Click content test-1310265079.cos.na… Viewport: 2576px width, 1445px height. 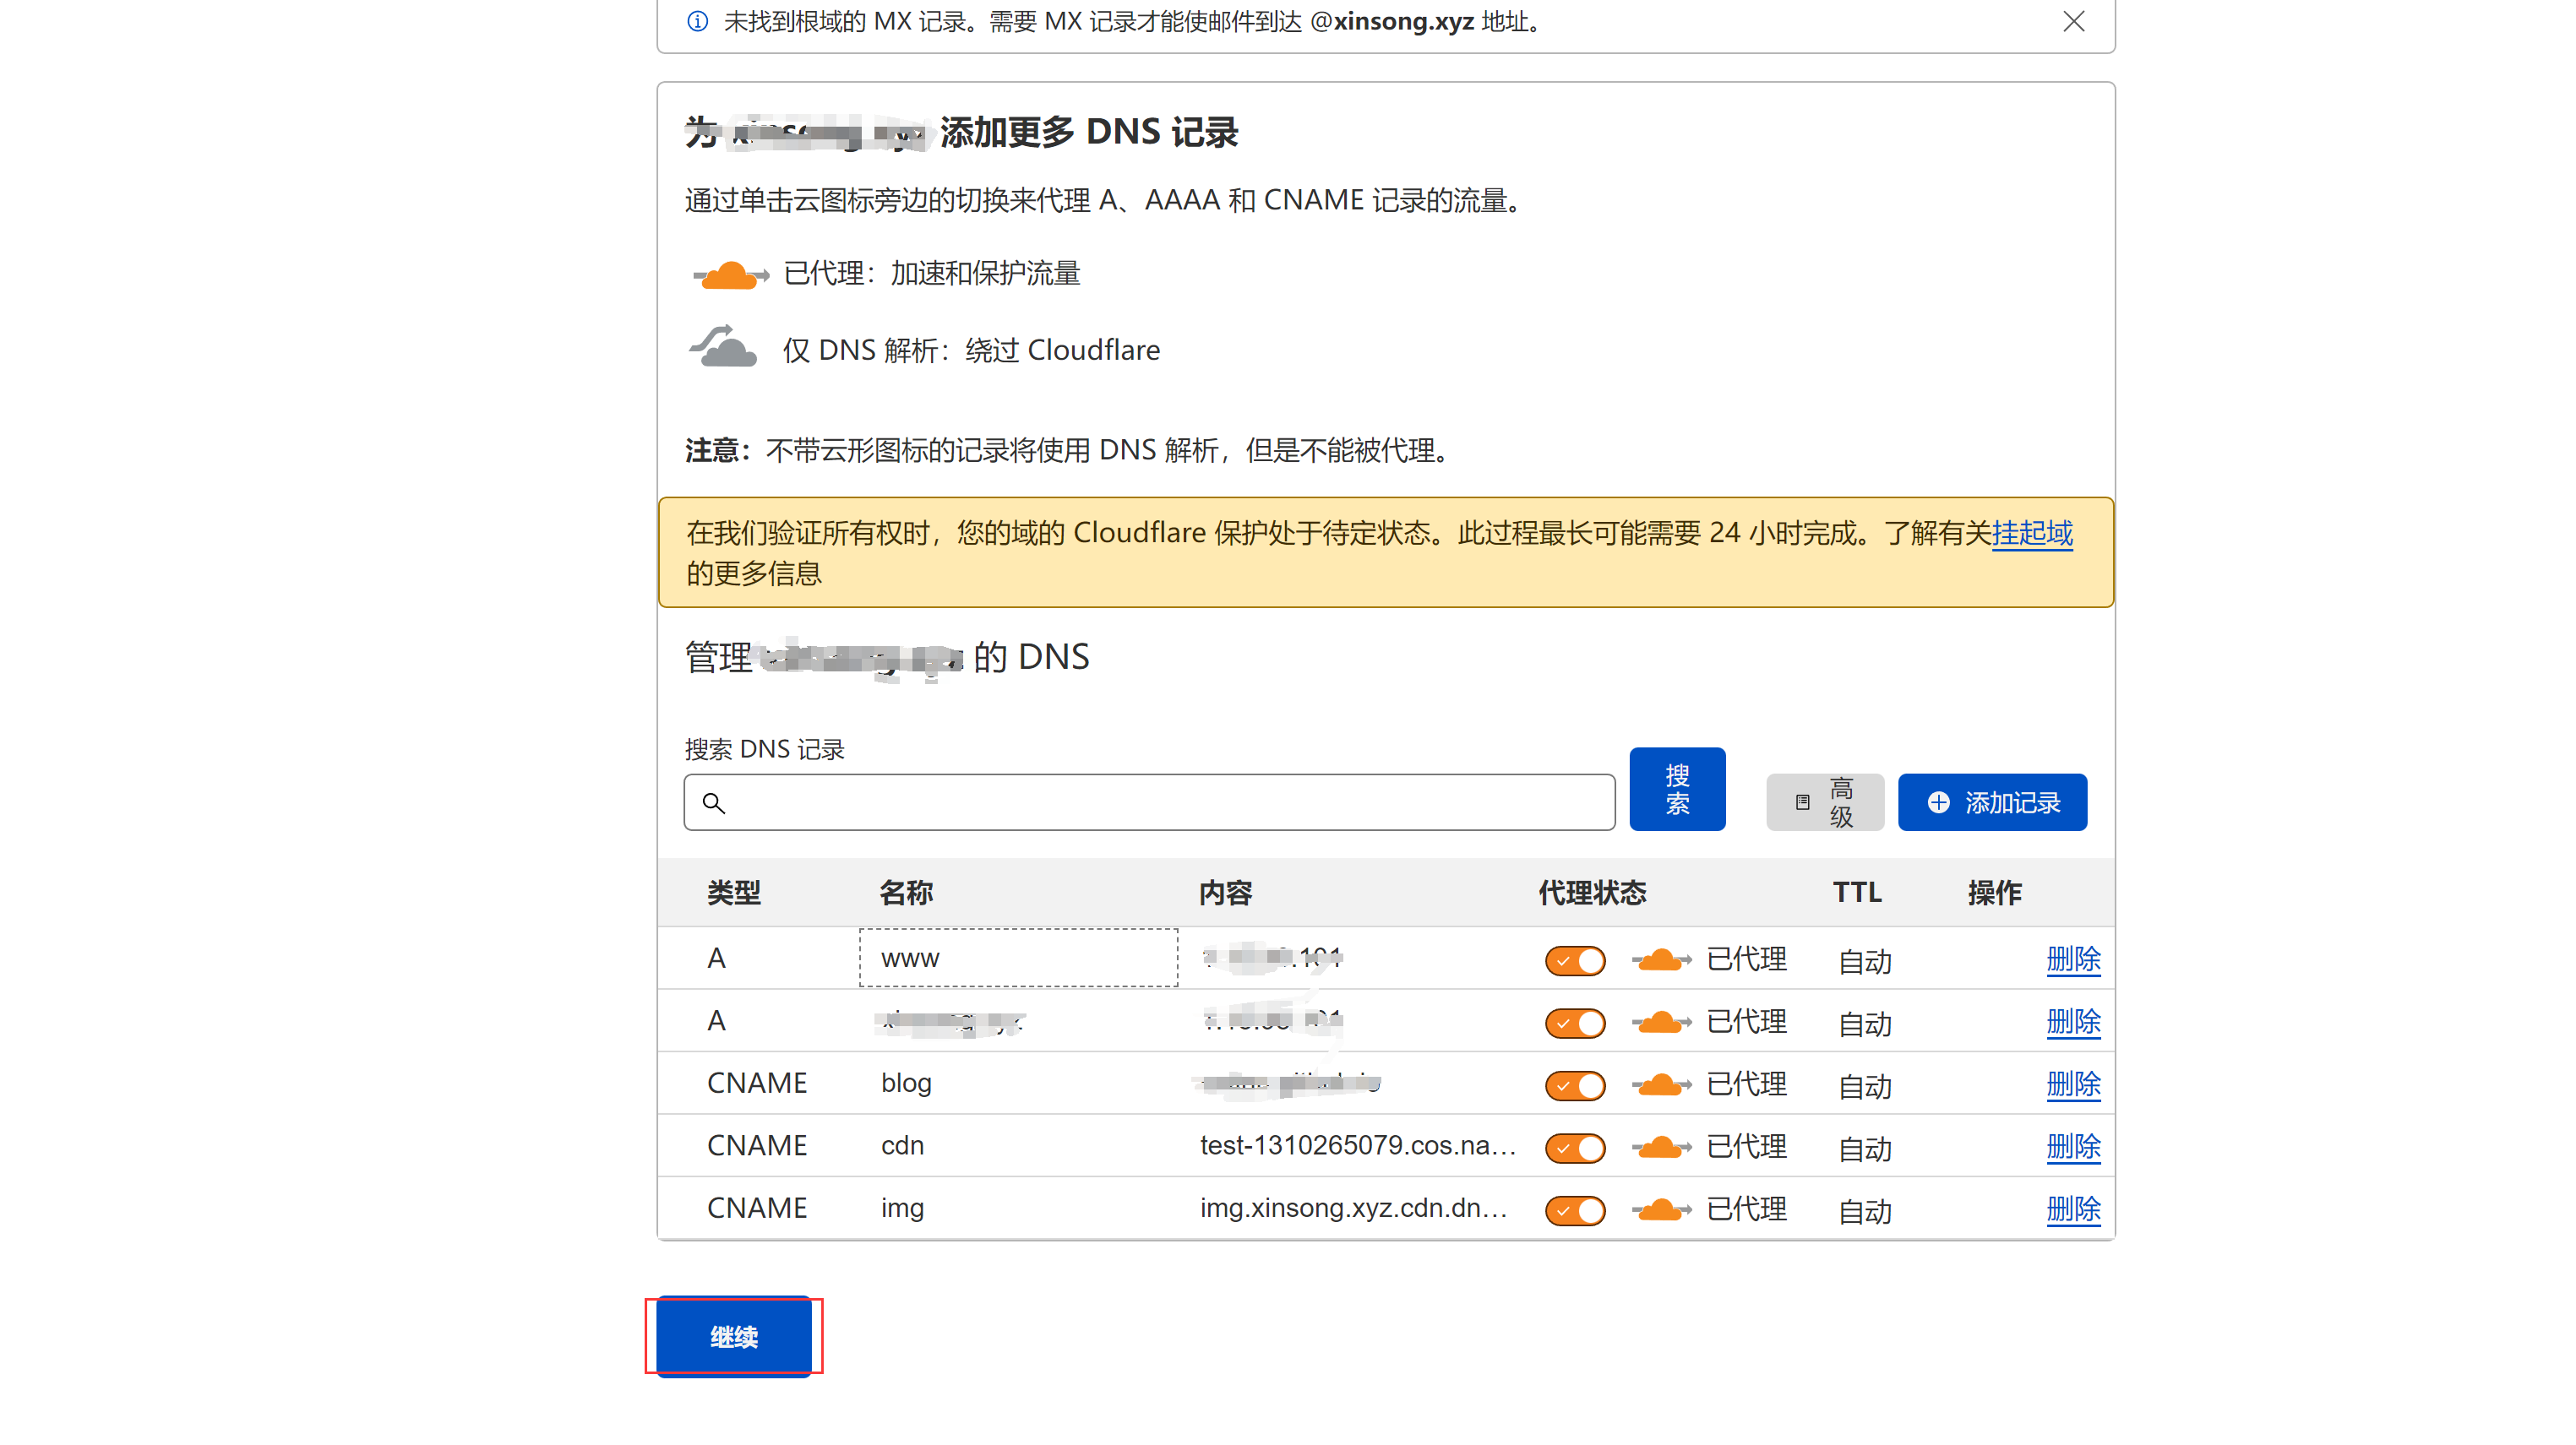1358,1145
